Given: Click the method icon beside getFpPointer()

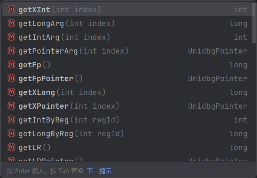Looking at the screenshot, I should 11,78.
